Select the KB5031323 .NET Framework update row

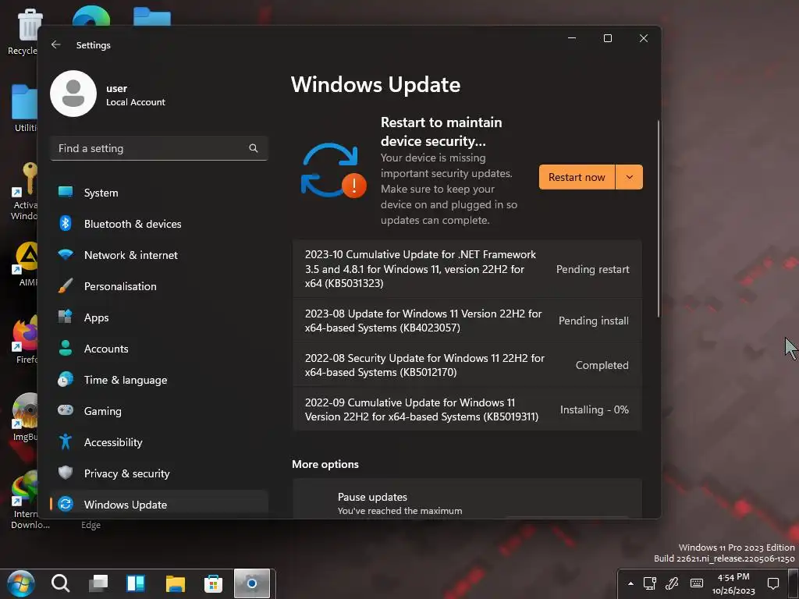467,269
